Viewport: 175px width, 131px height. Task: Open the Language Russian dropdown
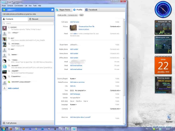pyautogui.click(x=73, y=105)
